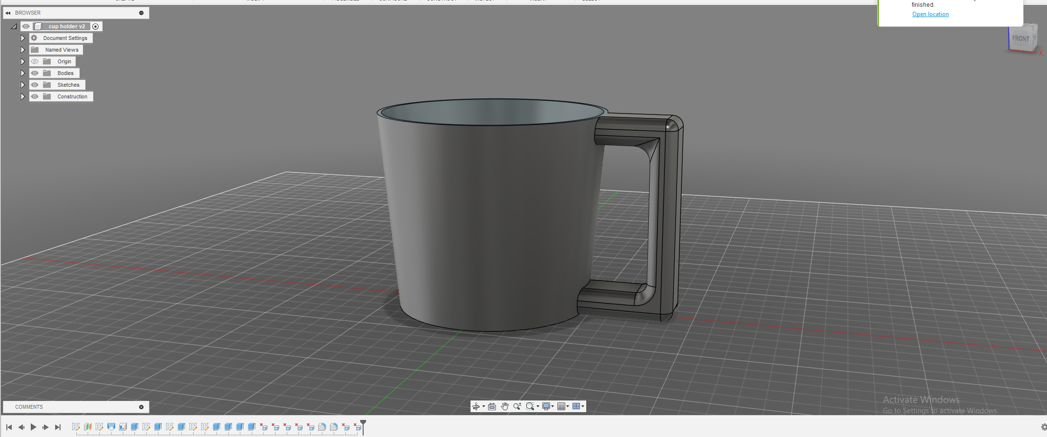This screenshot has height=437, width=1047.
Task: Click the Document Settings gear icon
Action: click(34, 38)
